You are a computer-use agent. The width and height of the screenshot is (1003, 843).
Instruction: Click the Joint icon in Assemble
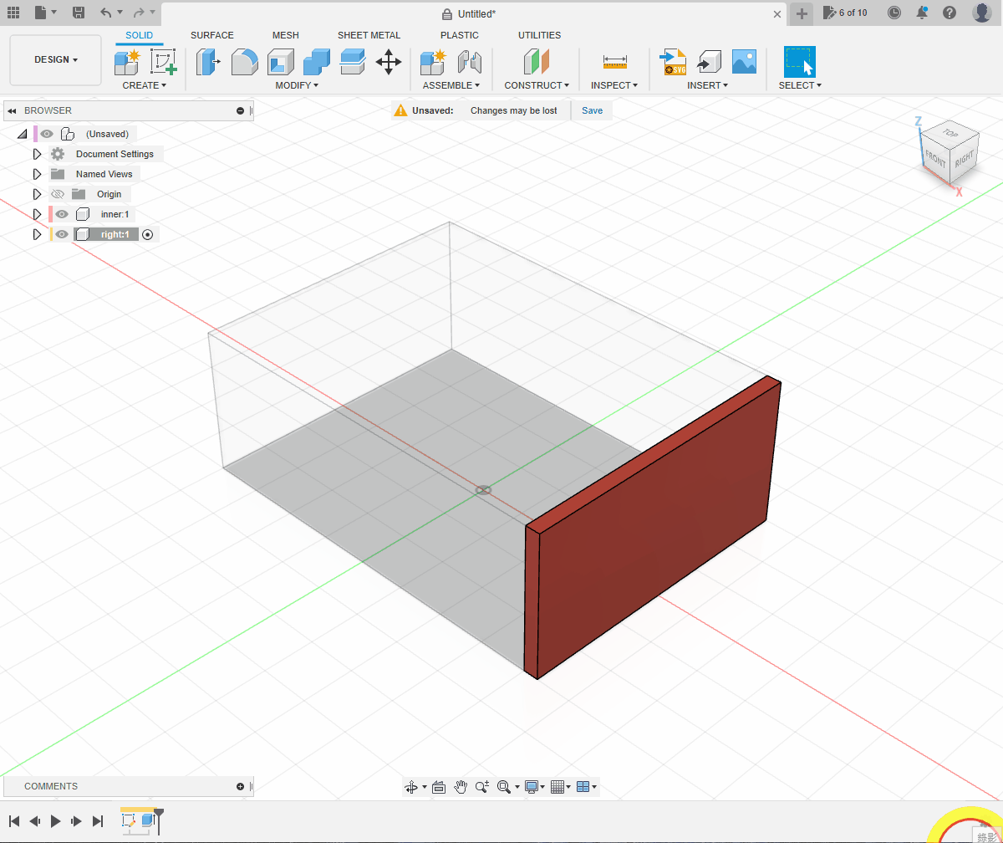coord(470,62)
